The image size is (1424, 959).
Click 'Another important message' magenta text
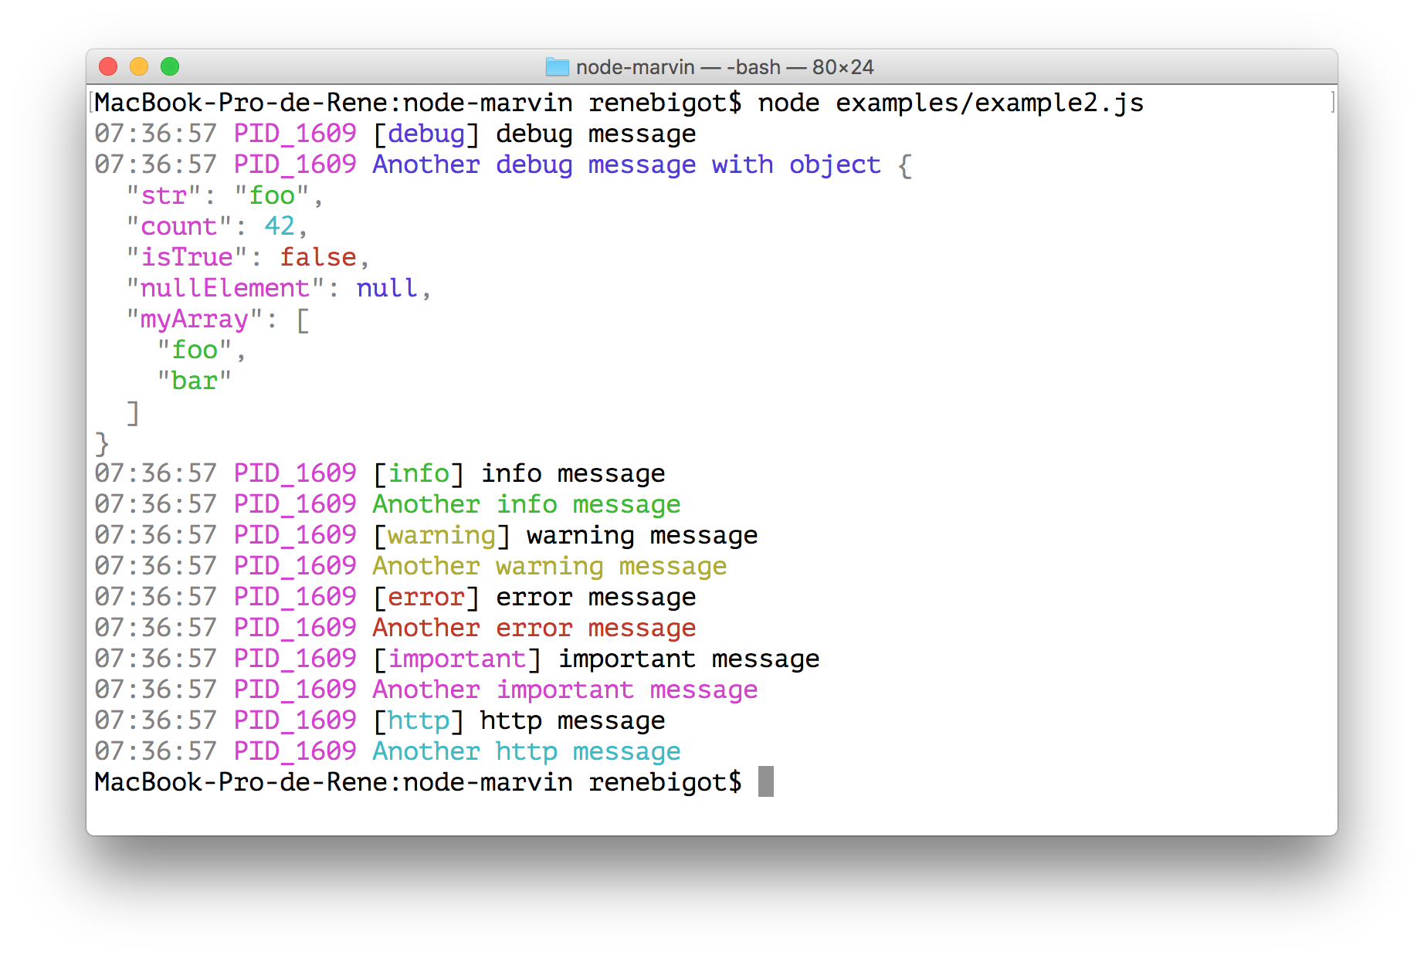(565, 690)
